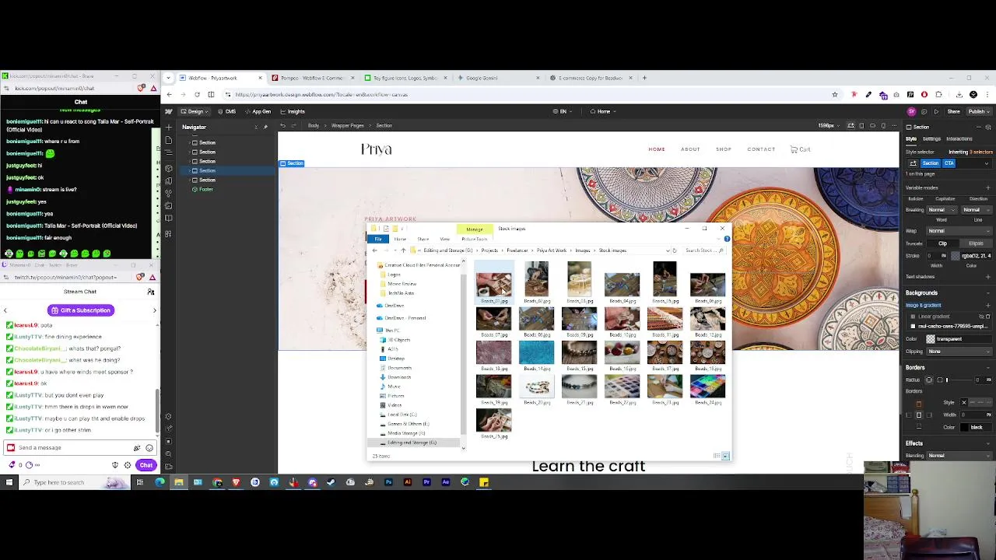Switch to the Settings tab
This screenshot has height=560, width=996.
click(x=931, y=139)
